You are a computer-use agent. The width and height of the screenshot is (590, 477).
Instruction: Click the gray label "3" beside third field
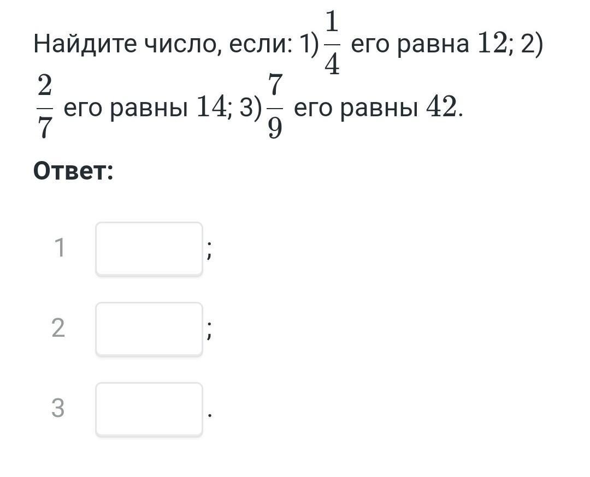coord(58,408)
